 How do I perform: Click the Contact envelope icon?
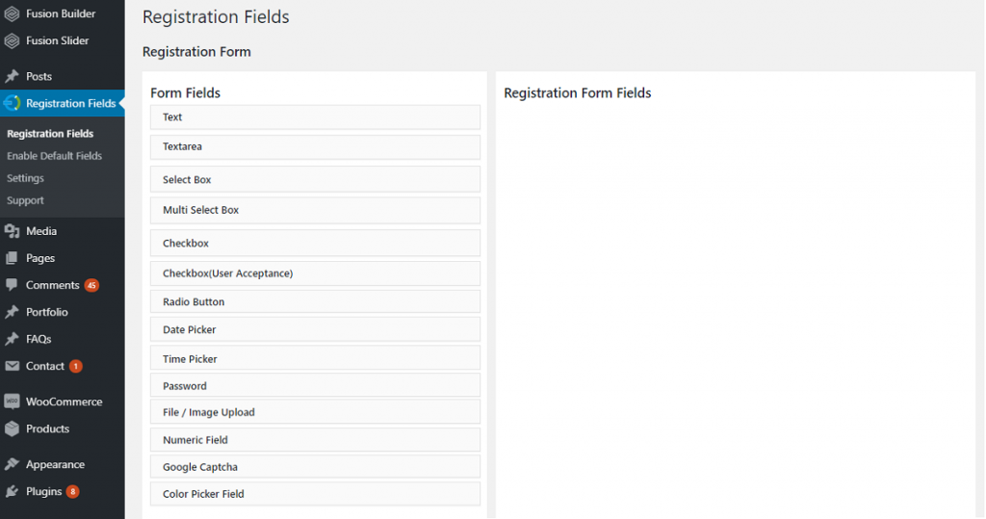12,366
